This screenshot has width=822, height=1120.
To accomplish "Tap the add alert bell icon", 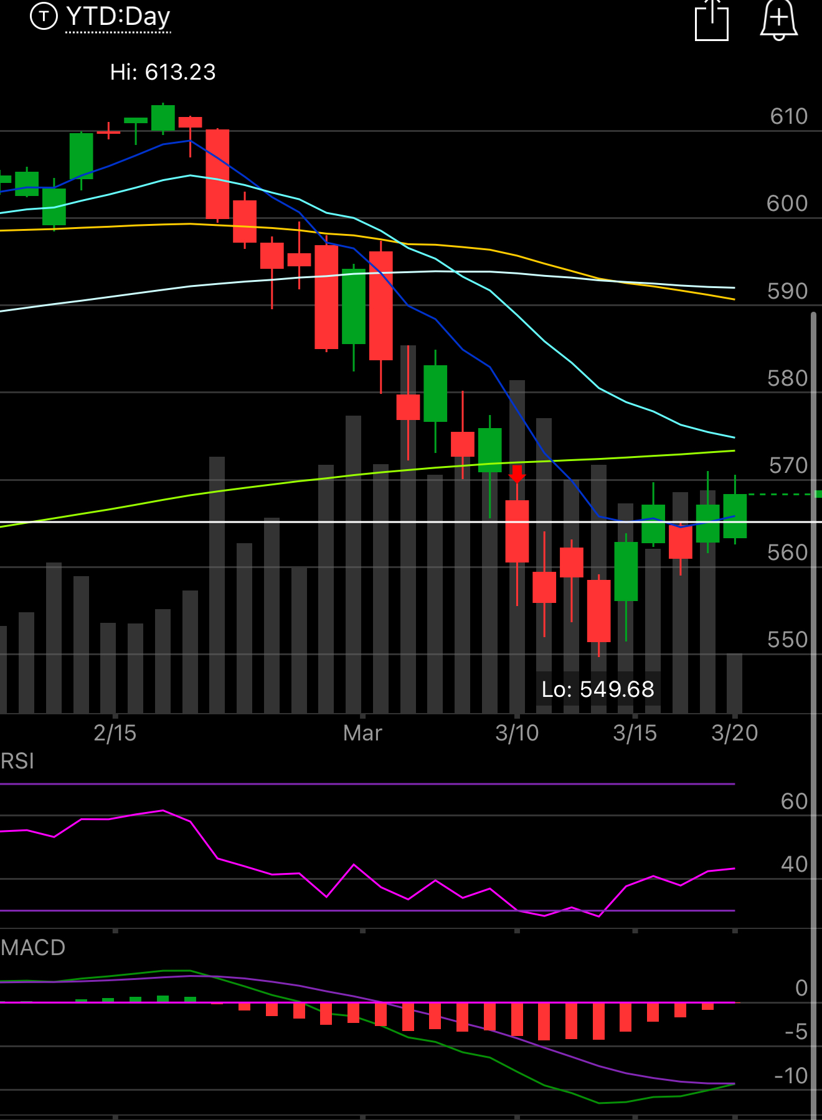I will pos(778,20).
